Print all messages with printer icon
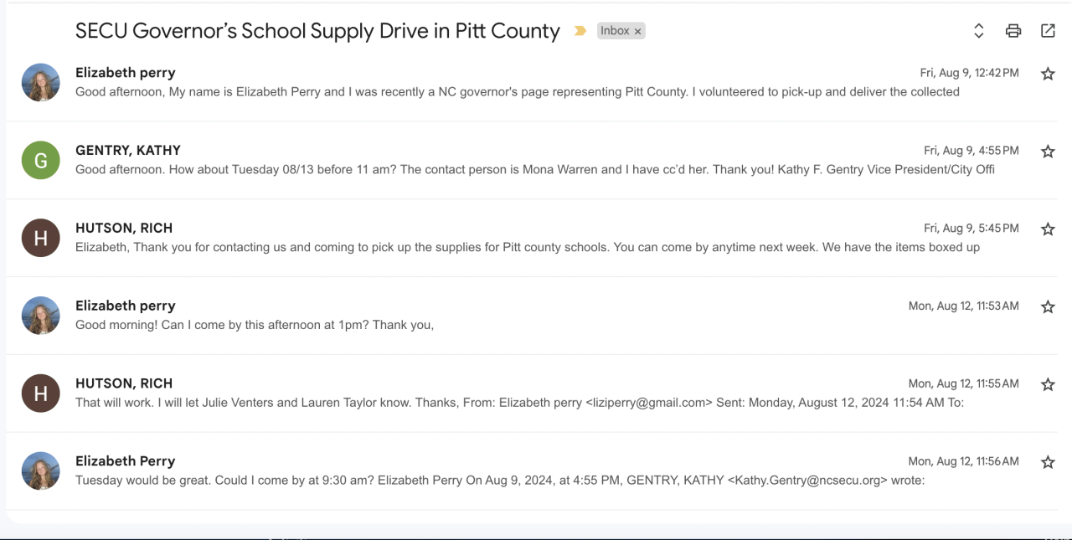Screen dimensions: 1072x540 (1013, 31)
